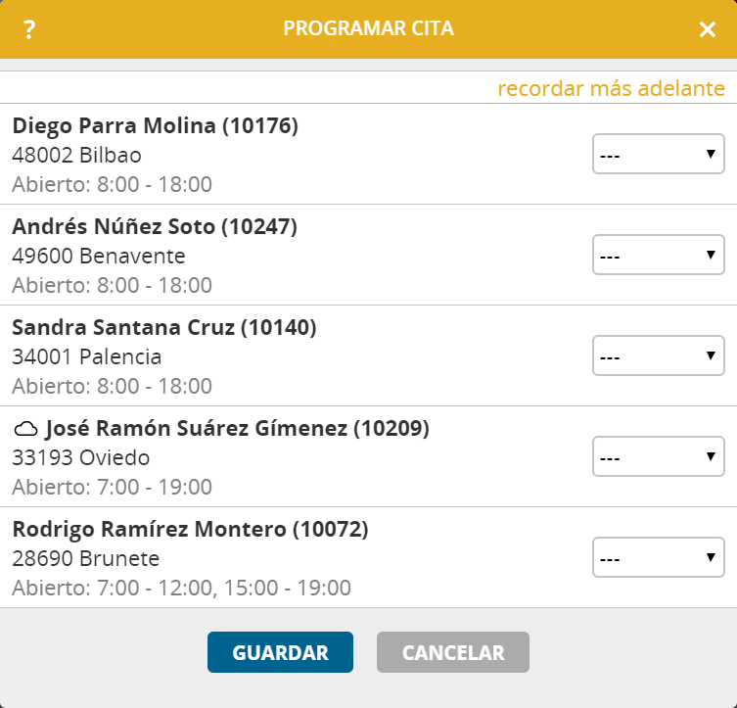Click the 48002 Bilbao address line
Screen dimensions: 737x708
76,155
